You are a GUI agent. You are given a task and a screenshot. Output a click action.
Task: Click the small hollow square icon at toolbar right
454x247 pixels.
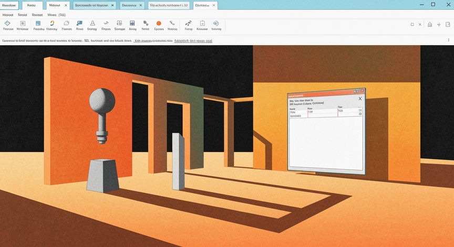(x=412, y=25)
